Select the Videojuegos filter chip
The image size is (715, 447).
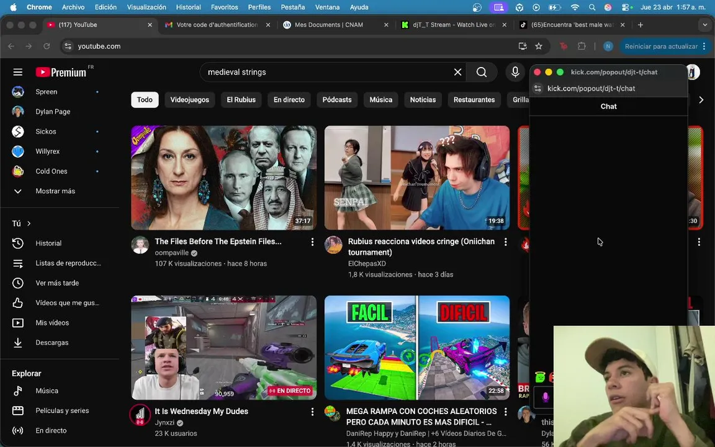pyautogui.click(x=190, y=99)
